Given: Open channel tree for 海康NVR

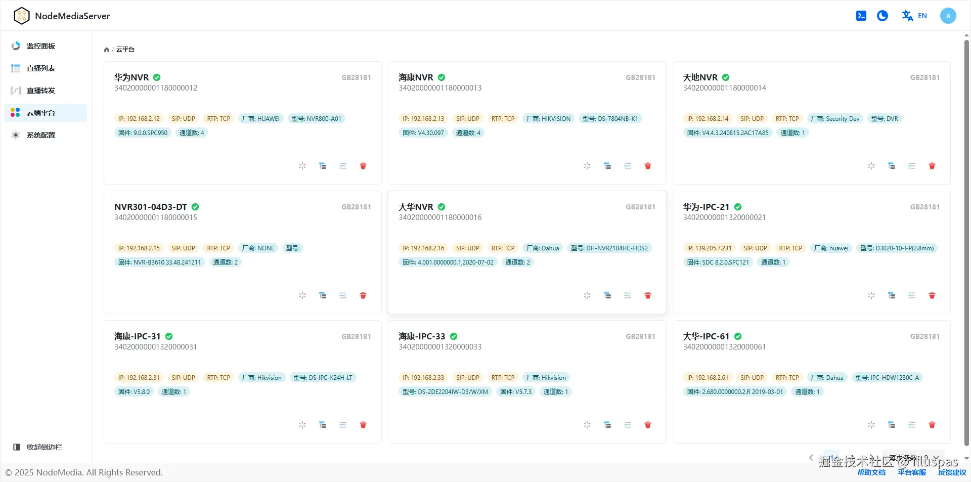Looking at the screenshot, I should click(x=607, y=166).
